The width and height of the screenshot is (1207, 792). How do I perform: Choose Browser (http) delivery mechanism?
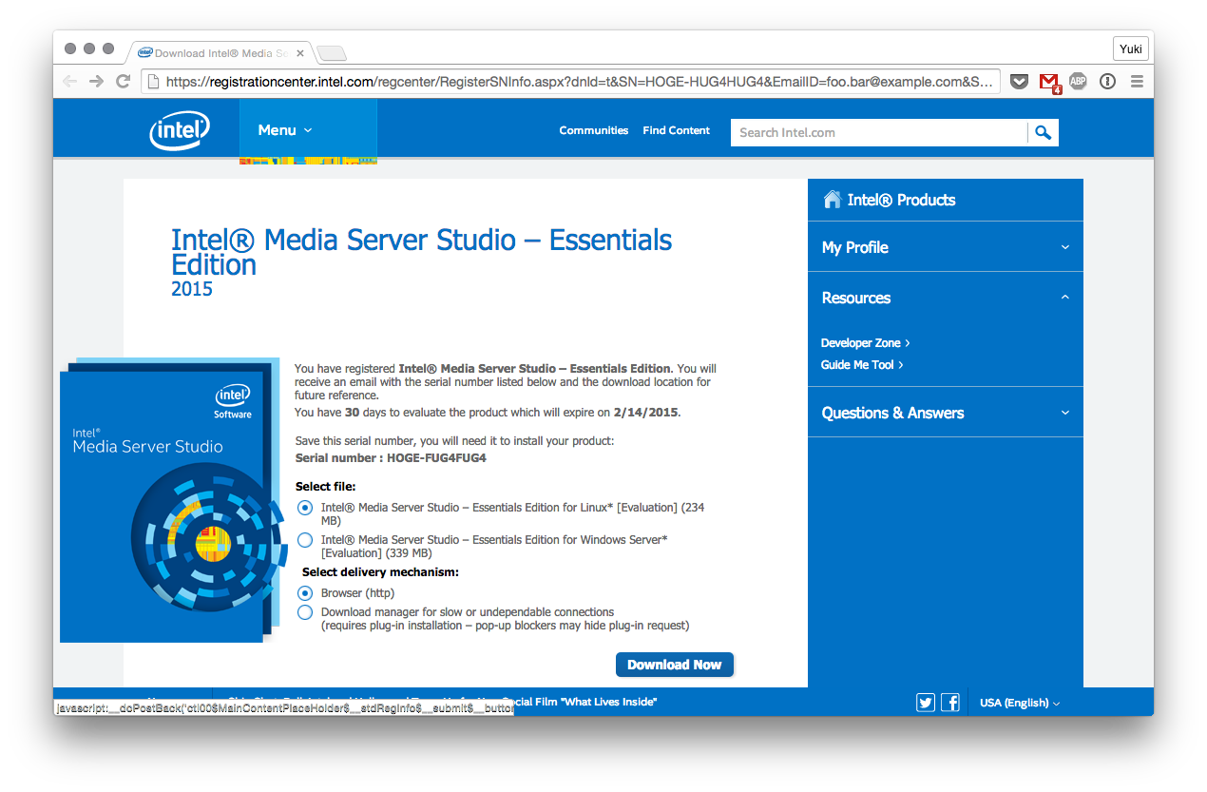pos(305,593)
